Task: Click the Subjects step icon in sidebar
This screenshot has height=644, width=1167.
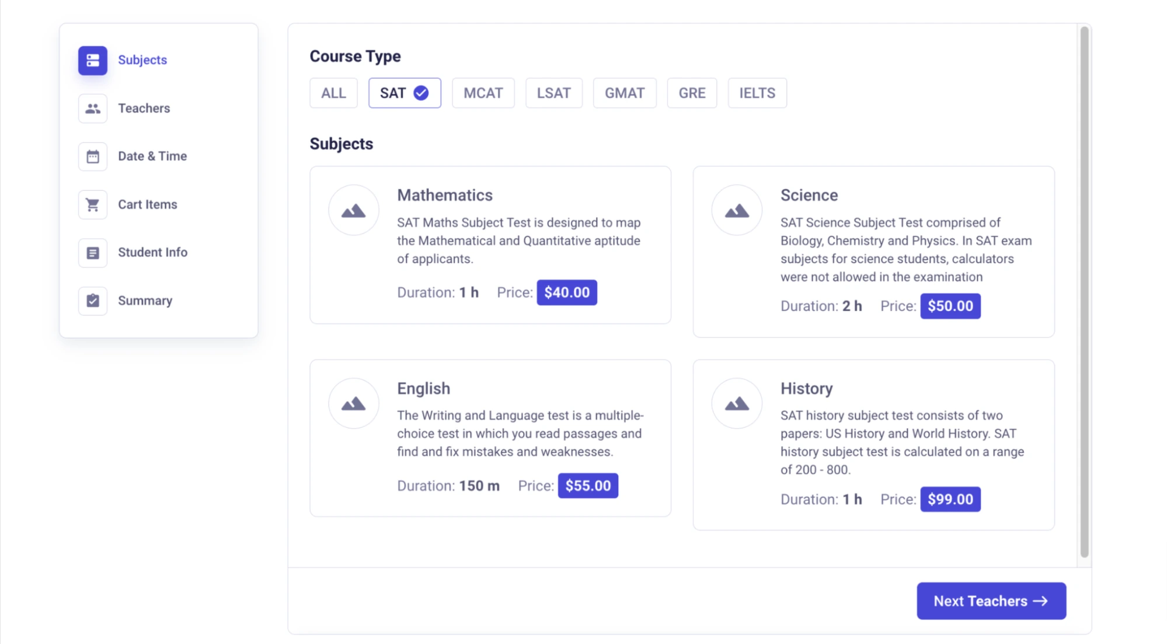Action: [x=93, y=60]
